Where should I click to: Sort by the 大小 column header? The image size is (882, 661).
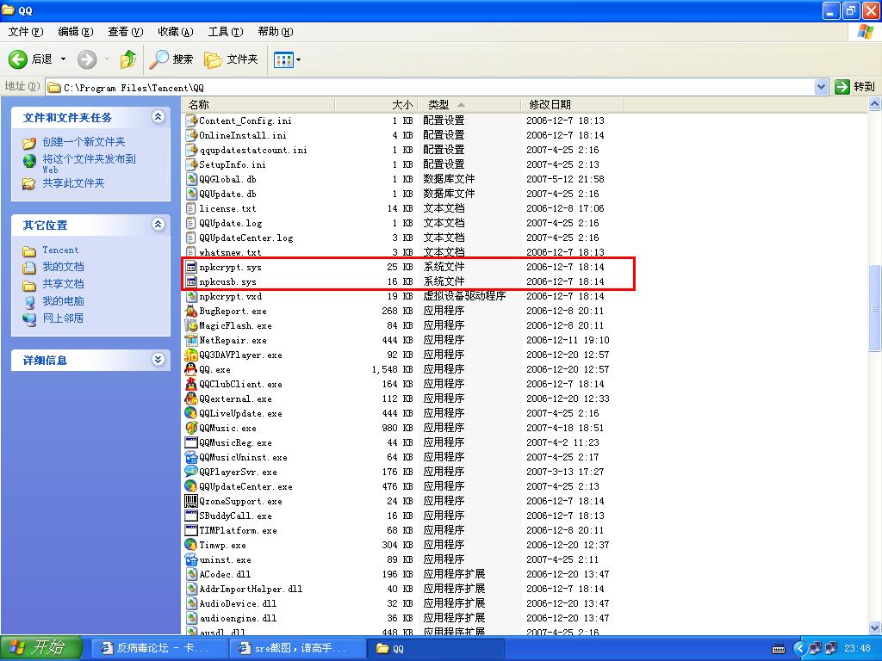pyautogui.click(x=376, y=104)
